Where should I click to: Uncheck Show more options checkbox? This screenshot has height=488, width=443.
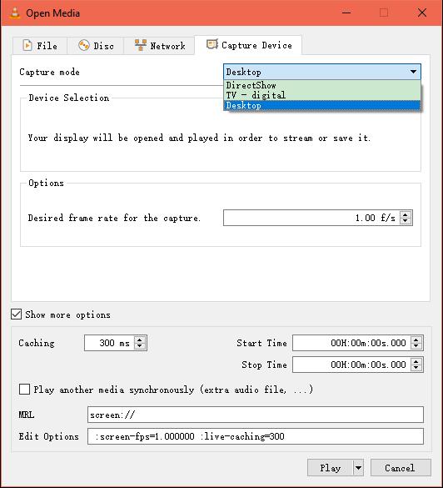pos(16,314)
